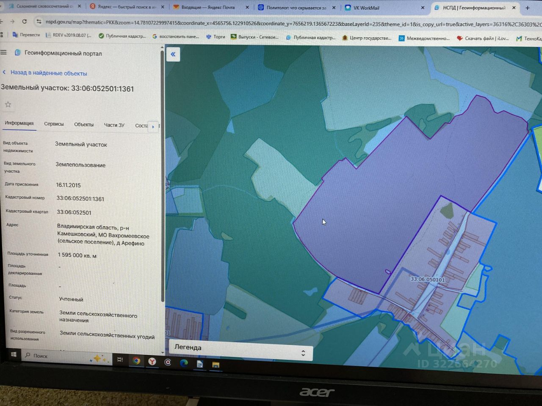Switch to the Политолог browser tab
Viewport: 542px width, 406px height.
pos(296,8)
